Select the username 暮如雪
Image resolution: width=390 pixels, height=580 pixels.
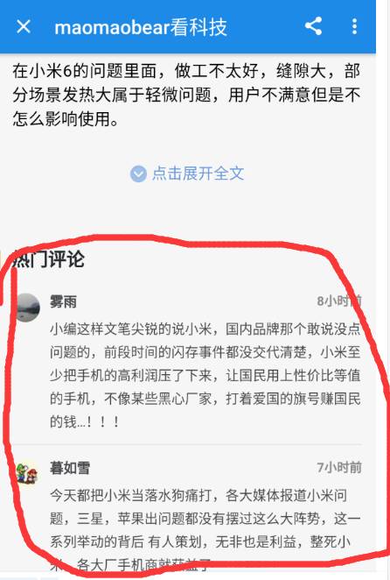tap(70, 468)
